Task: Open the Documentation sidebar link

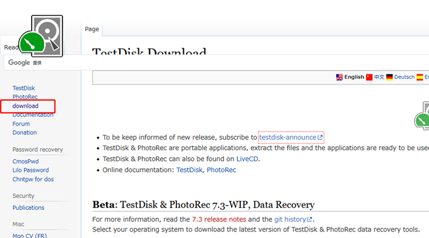Action: click(x=33, y=115)
